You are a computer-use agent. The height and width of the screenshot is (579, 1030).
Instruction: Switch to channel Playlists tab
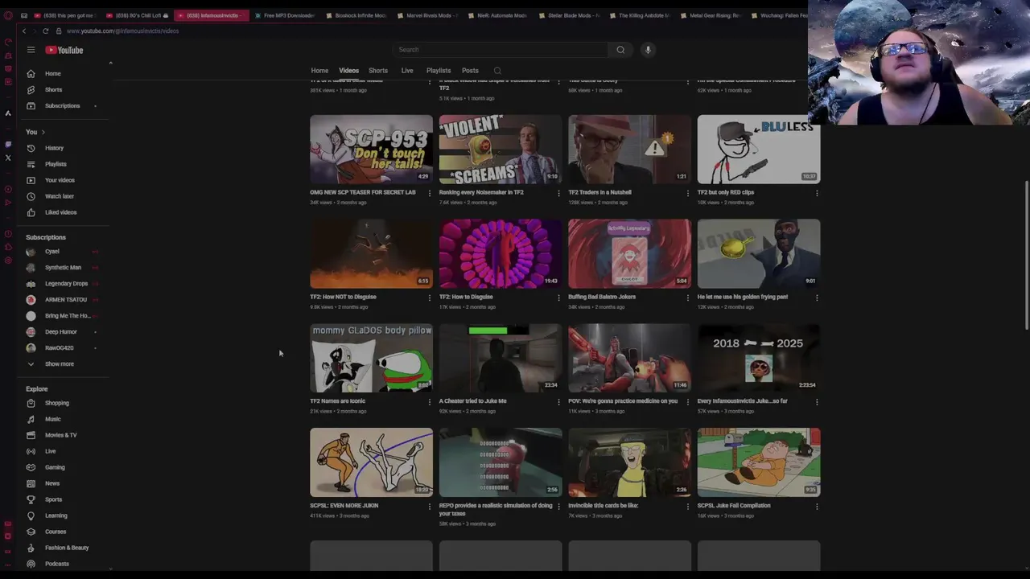click(439, 71)
